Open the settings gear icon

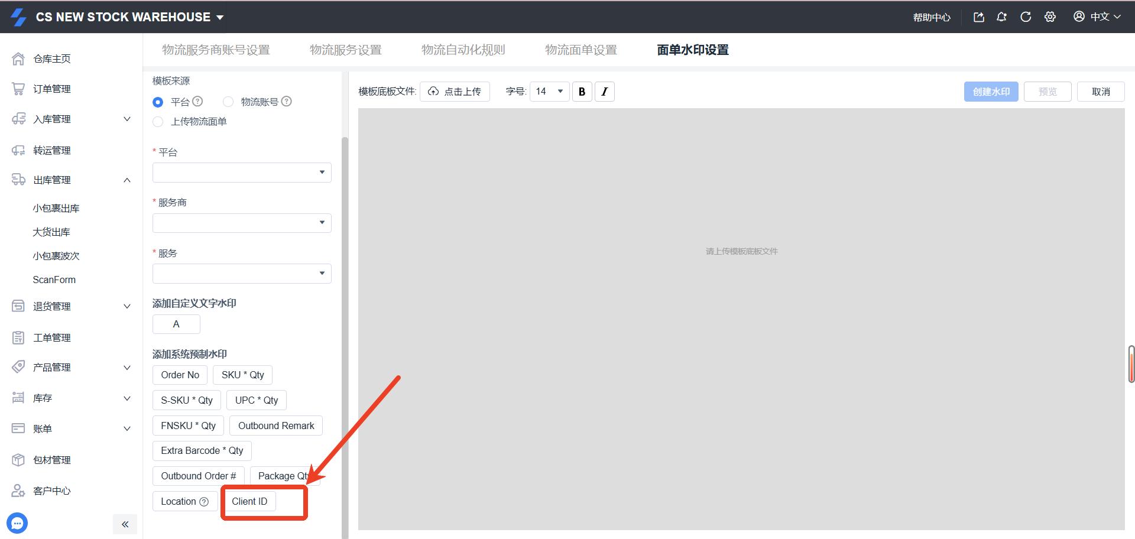click(x=1050, y=17)
